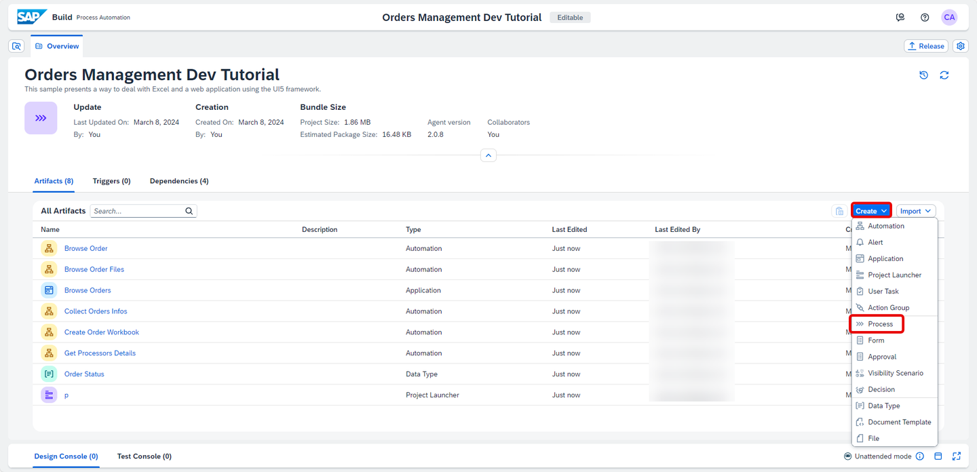The height and width of the screenshot is (472, 977).
Task: Click the Name column header
Action: (50, 229)
